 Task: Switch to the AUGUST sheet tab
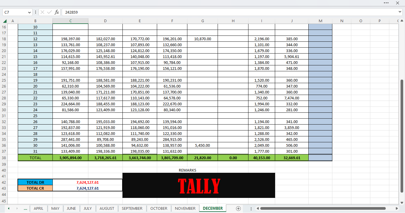[x=107, y=209]
